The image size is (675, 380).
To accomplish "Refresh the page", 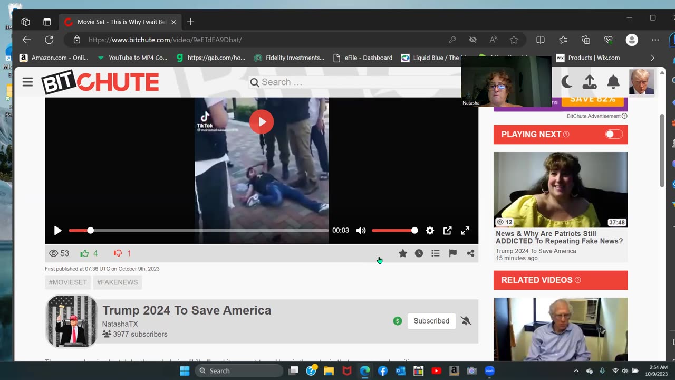I will pos(49,40).
